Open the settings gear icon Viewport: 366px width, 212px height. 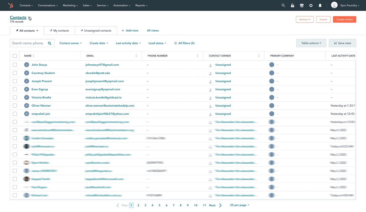pyautogui.click(x=311, y=5)
